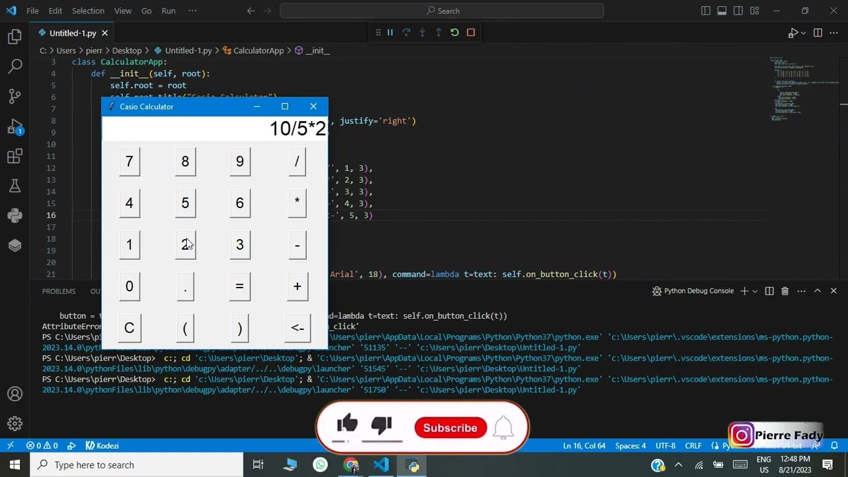Click the equals button in Casio Calculator
This screenshot has width=848, height=477.
[x=240, y=286]
